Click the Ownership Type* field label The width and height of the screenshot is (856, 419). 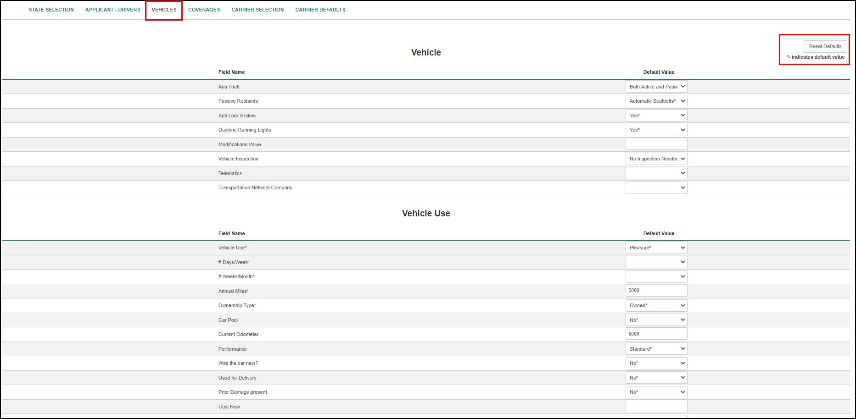click(x=237, y=305)
